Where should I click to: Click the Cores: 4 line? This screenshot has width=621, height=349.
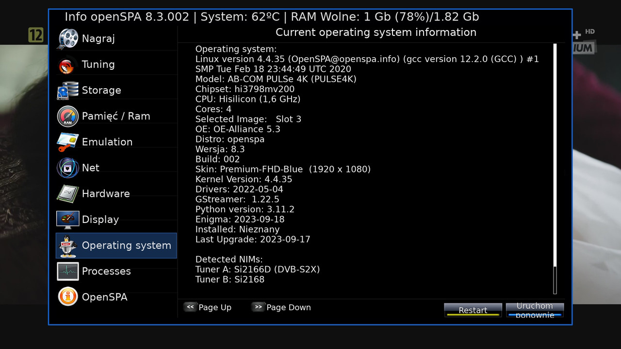[213, 109]
